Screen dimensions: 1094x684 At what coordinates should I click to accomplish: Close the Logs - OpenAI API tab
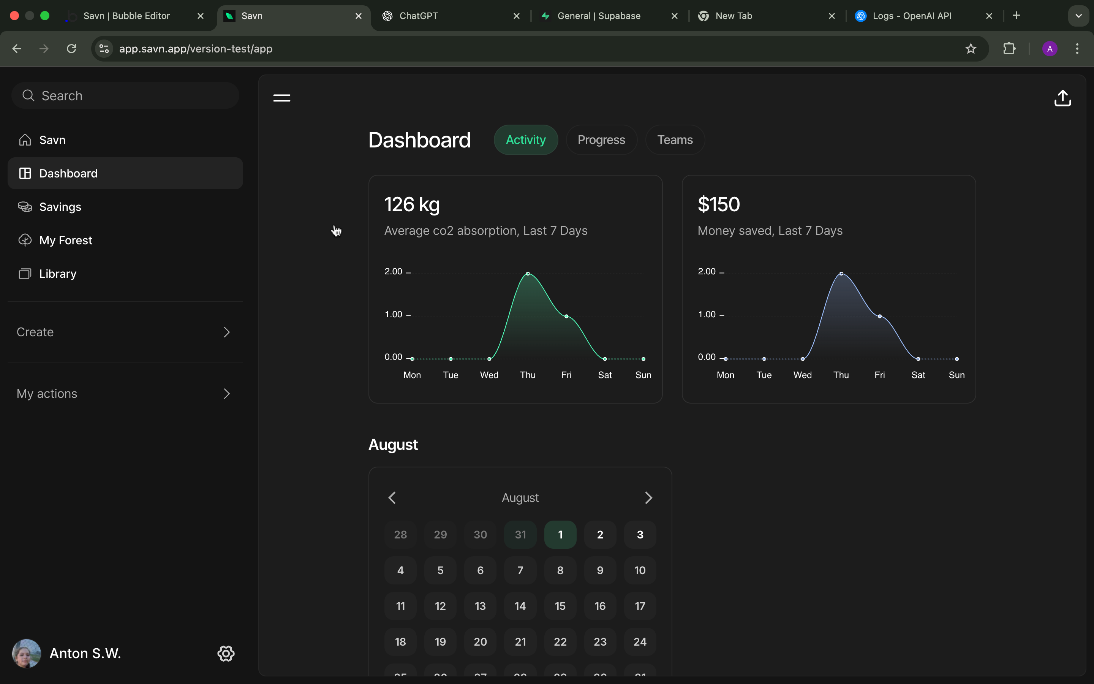[x=989, y=16]
